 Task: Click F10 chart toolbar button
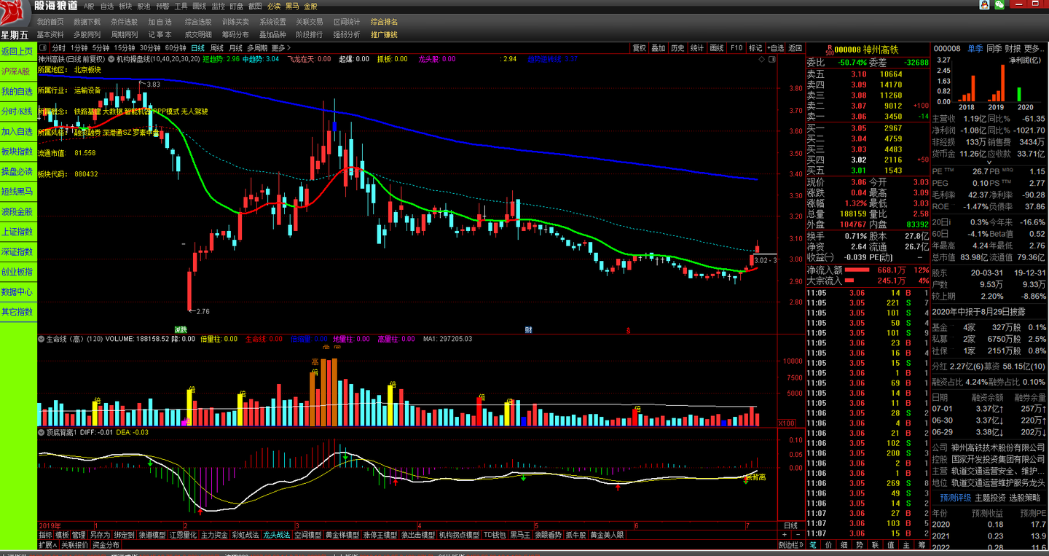[x=736, y=48]
